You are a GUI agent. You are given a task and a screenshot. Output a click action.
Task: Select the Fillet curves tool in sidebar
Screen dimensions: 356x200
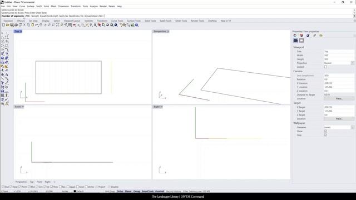(x=7, y=49)
